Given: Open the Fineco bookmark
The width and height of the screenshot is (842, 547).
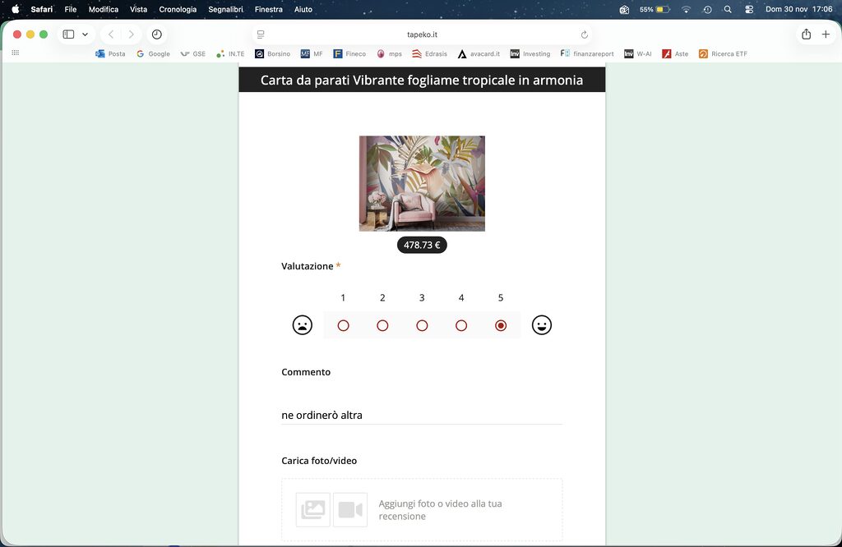Looking at the screenshot, I should [x=350, y=54].
